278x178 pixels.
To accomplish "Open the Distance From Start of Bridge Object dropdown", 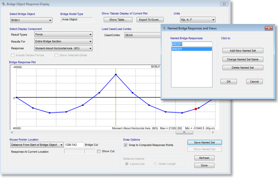I will point(37,145).
